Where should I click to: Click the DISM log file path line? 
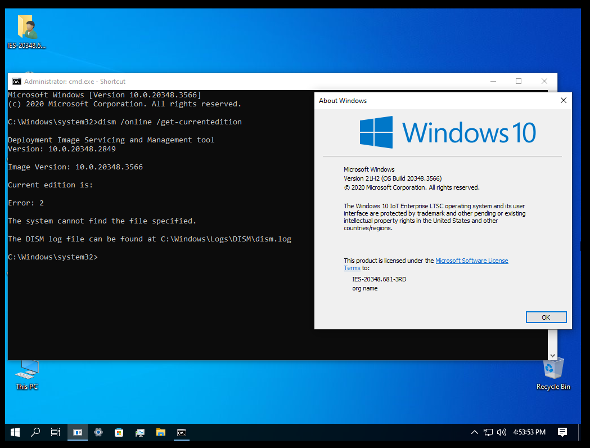[x=150, y=239]
